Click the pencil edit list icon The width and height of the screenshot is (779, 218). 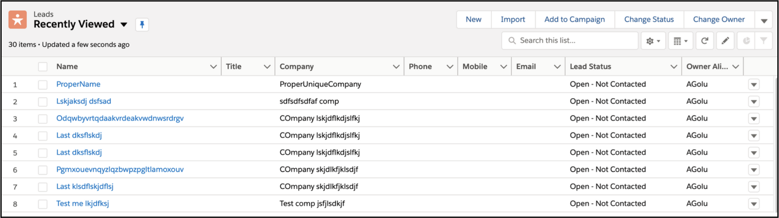[725, 41]
